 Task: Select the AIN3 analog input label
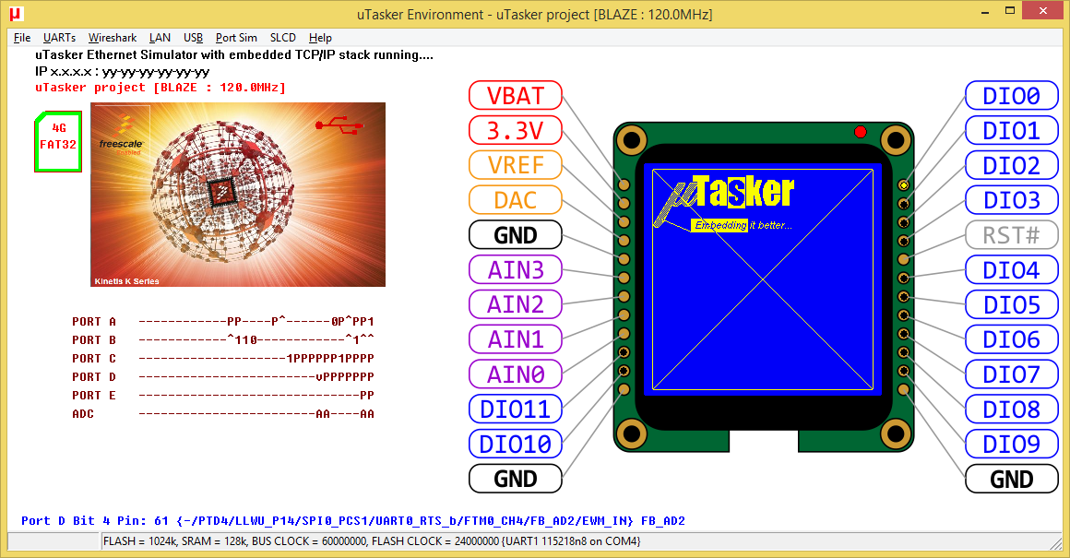coord(515,270)
